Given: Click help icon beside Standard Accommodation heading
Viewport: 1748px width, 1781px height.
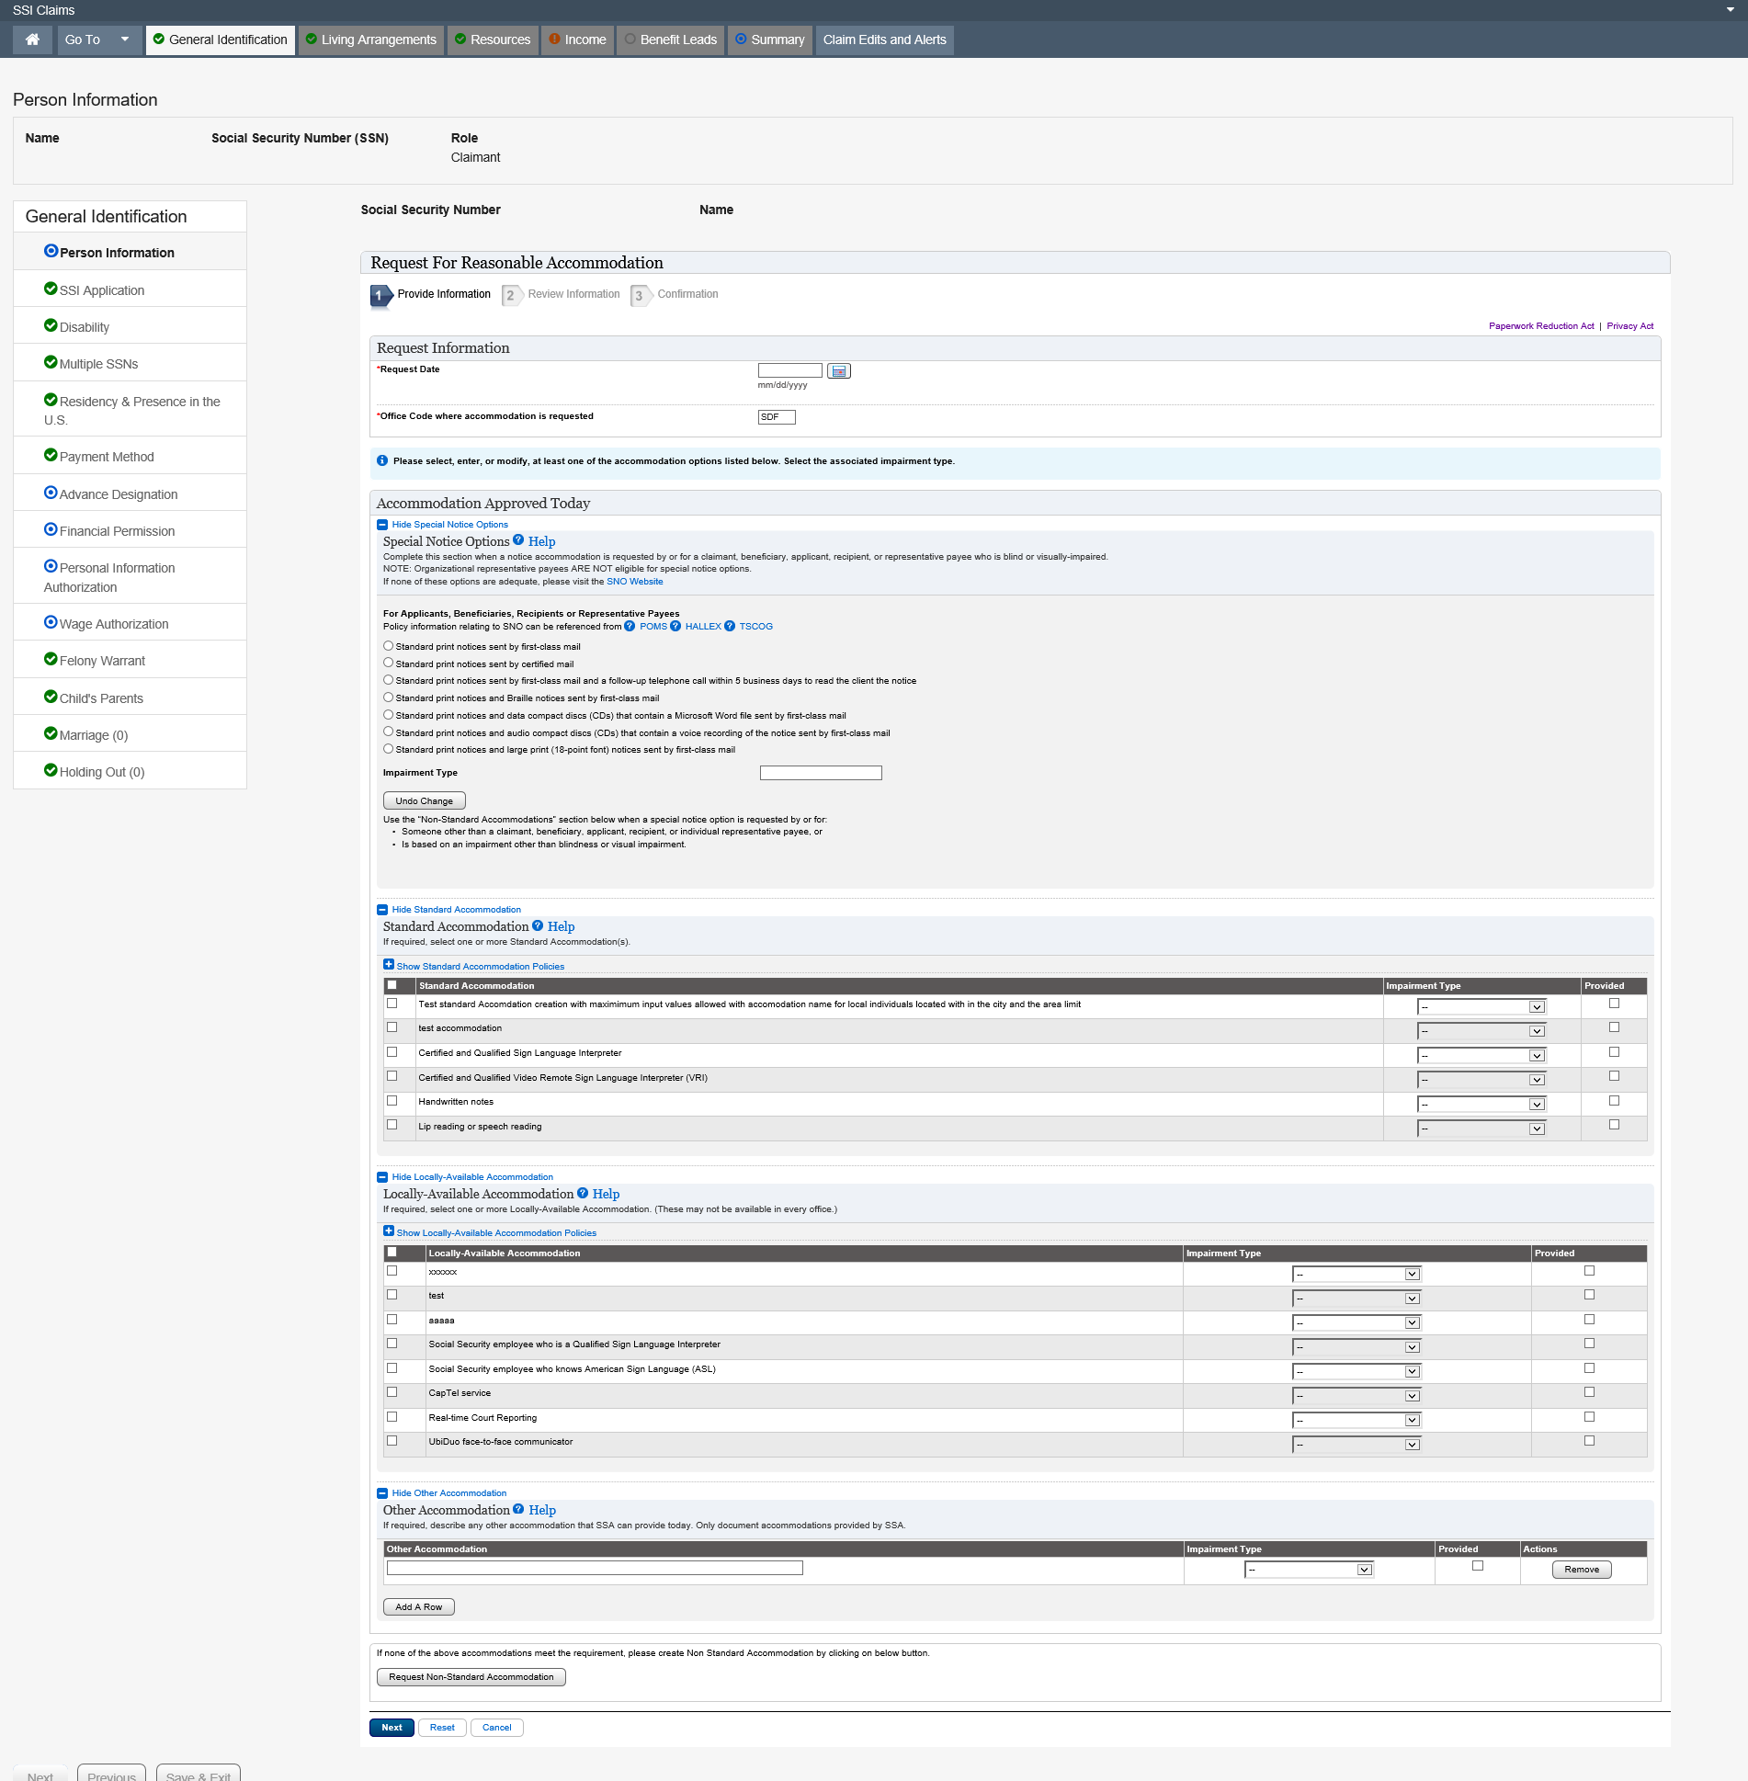Looking at the screenshot, I should 538,926.
